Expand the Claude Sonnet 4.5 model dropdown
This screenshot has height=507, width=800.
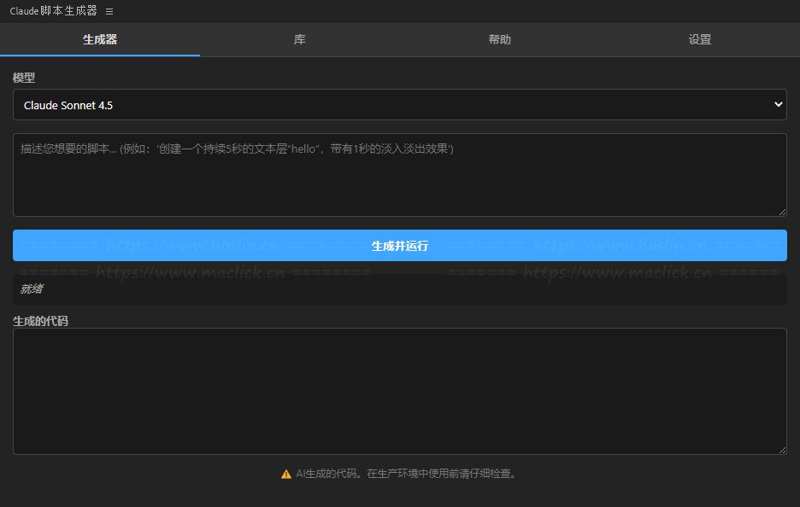click(x=399, y=105)
